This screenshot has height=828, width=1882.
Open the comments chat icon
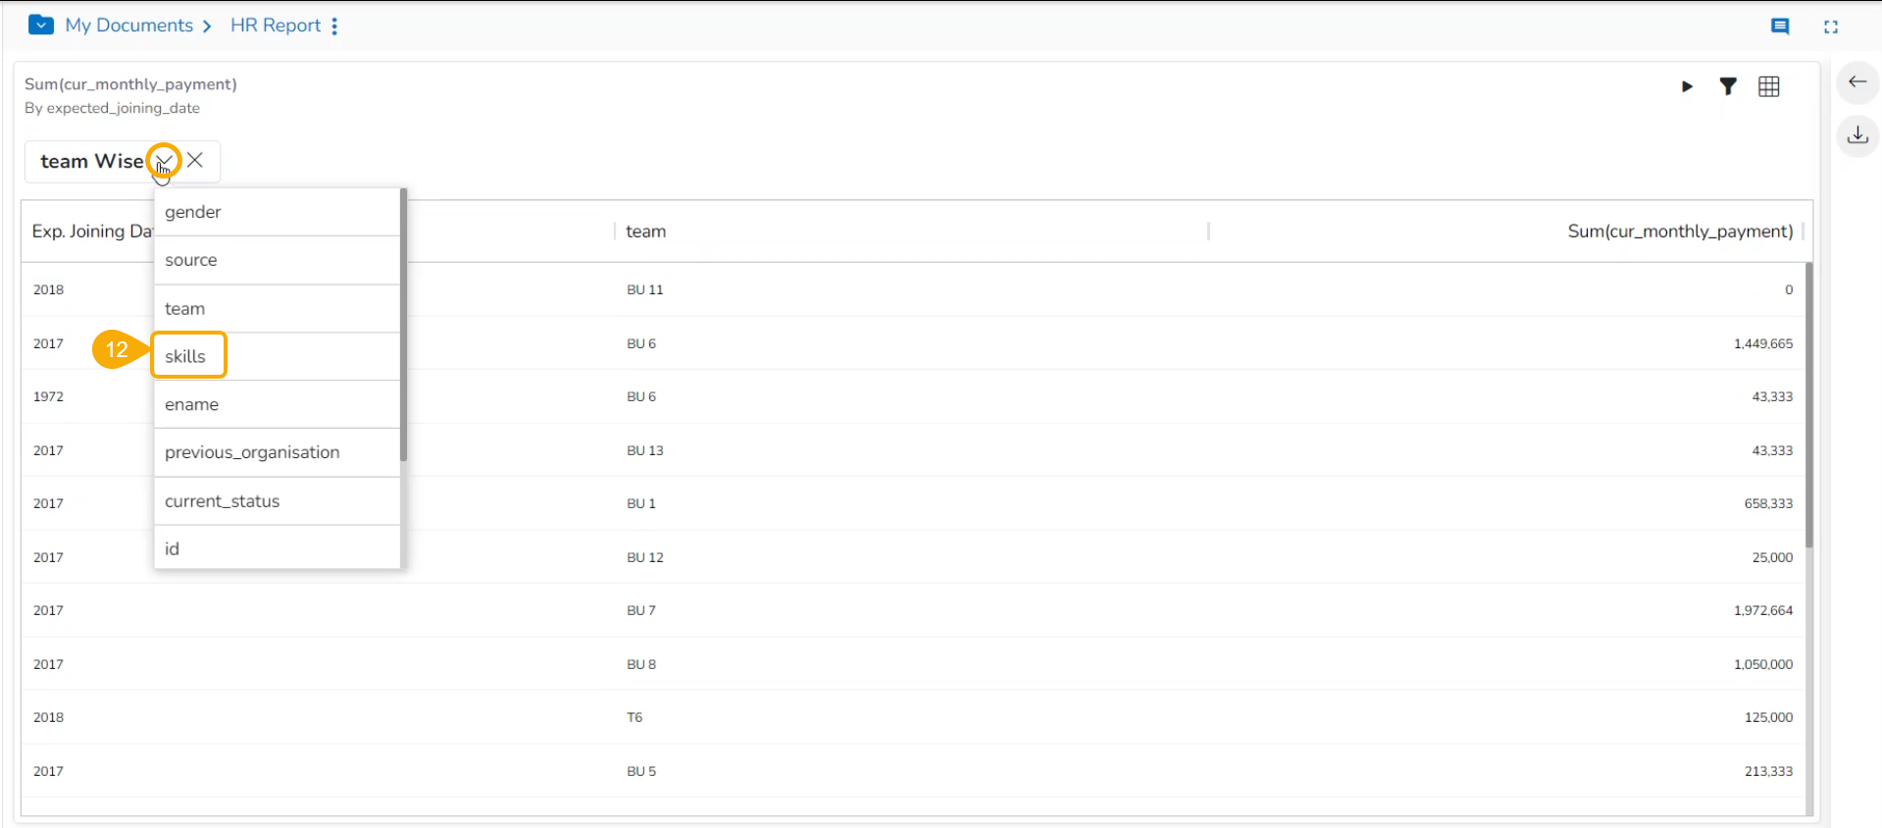point(1779,26)
